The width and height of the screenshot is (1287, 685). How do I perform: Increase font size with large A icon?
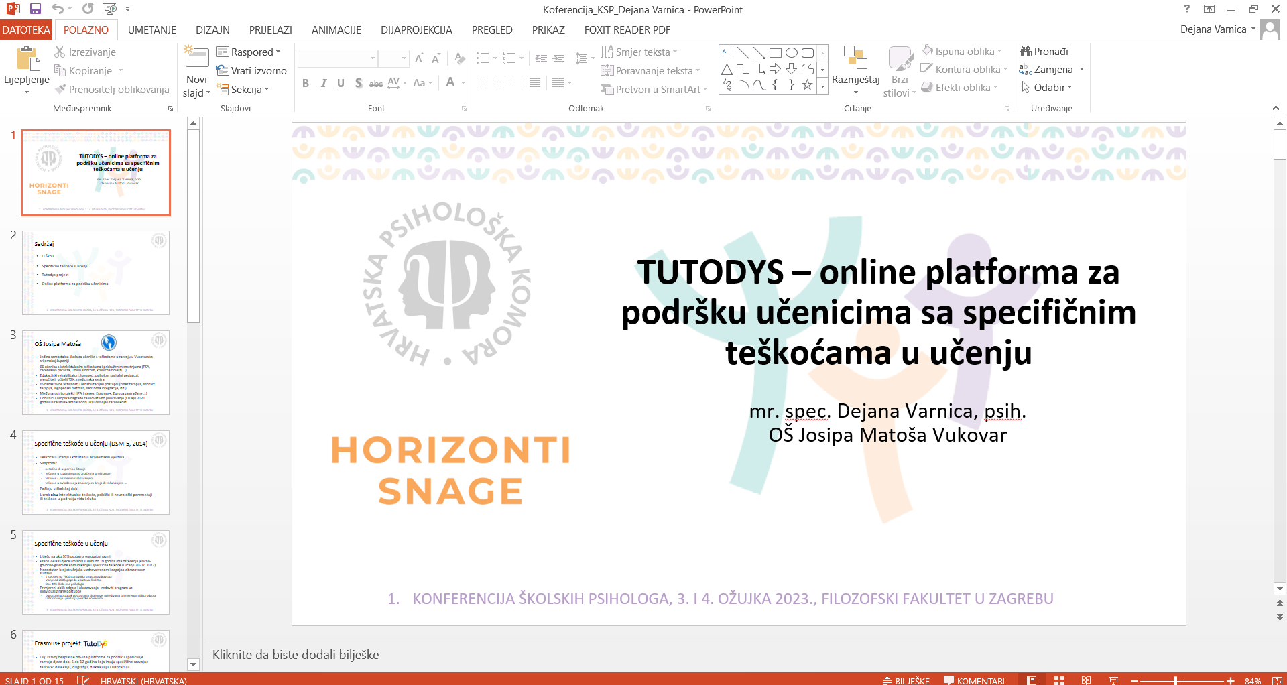(419, 59)
